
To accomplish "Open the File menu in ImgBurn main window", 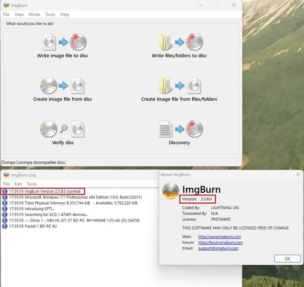I will pos(6,15).
